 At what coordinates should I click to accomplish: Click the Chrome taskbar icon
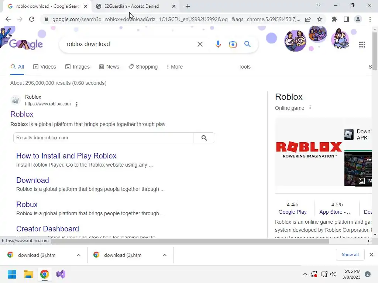(44, 274)
